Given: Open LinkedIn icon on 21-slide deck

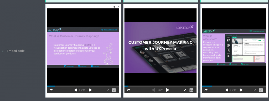Looking at the screenshot, I should (x=191, y=90).
